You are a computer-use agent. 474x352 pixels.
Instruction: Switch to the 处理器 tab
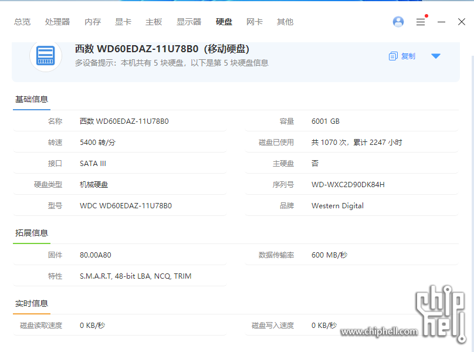pyautogui.click(x=57, y=22)
